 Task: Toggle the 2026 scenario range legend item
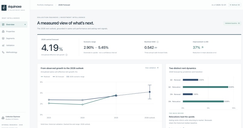click(75, 76)
